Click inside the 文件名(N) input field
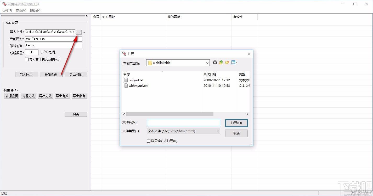 [x=183, y=123]
